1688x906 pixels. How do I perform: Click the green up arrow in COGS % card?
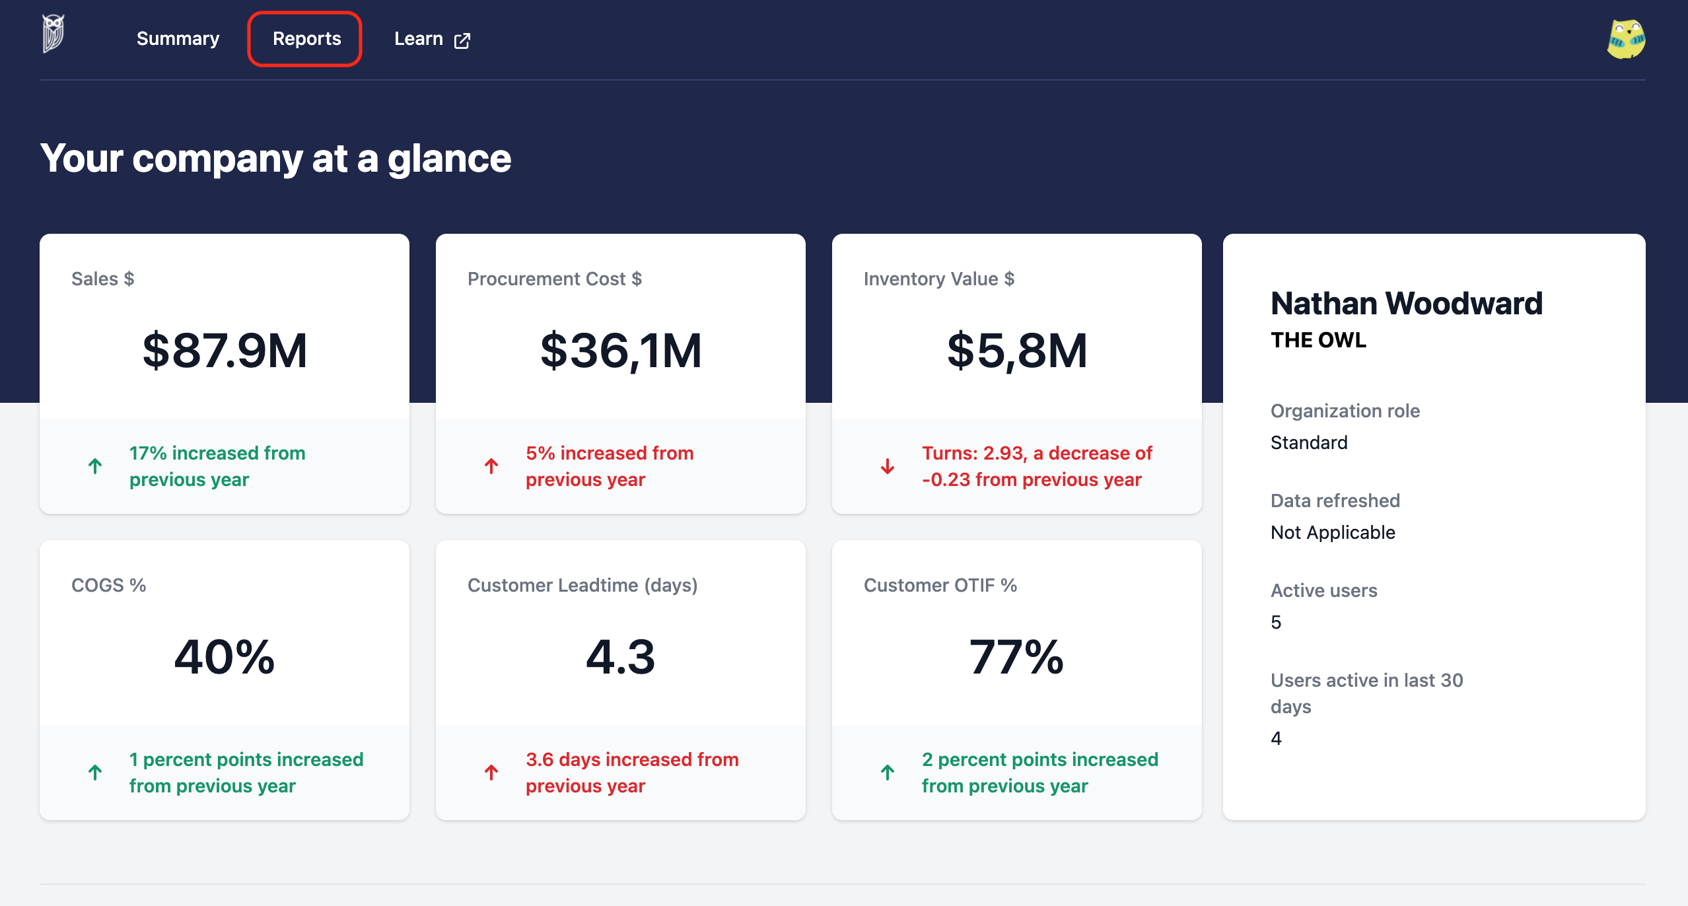(x=95, y=773)
